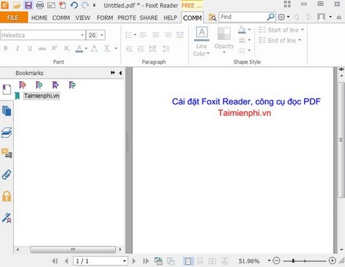Switch to the VIEW tab

point(83,18)
